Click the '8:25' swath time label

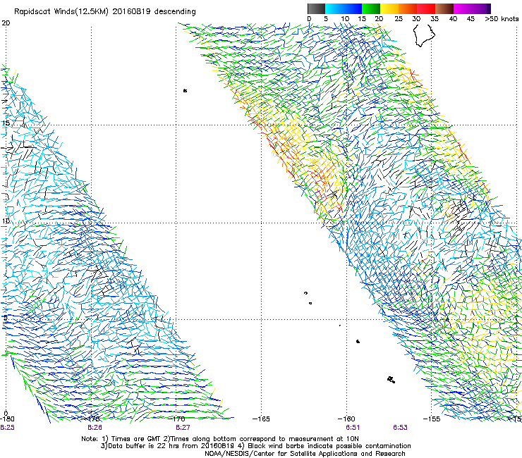[7, 428]
